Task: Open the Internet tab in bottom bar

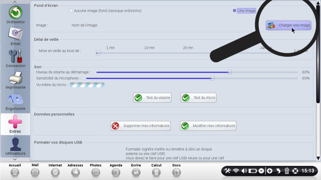Action: click(x=55, y=170)
